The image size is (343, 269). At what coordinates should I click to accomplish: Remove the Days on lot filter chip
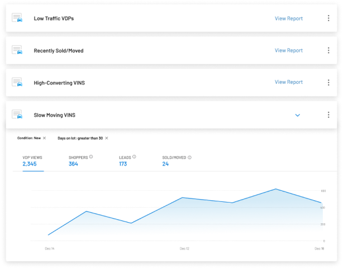point(107,138)
